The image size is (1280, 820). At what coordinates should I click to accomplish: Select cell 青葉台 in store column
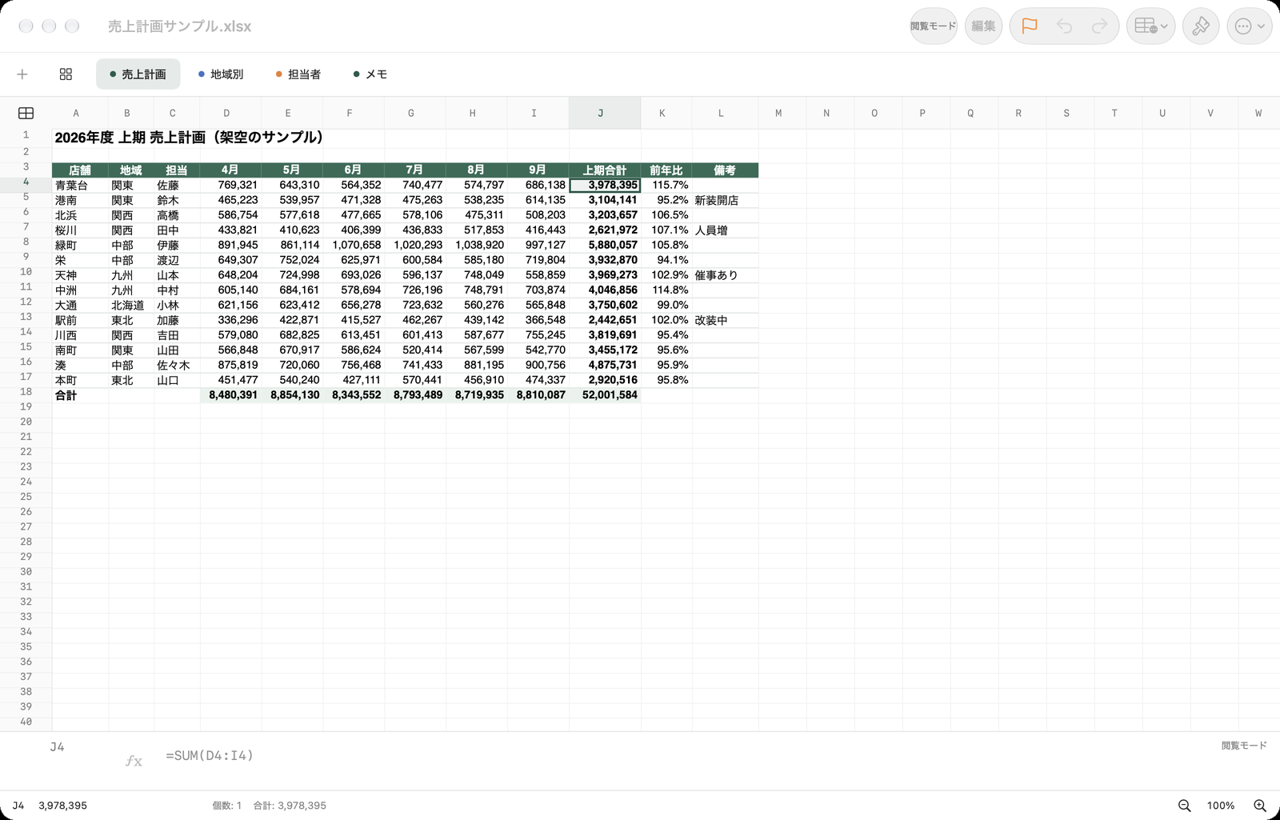(x=80, y=186)
